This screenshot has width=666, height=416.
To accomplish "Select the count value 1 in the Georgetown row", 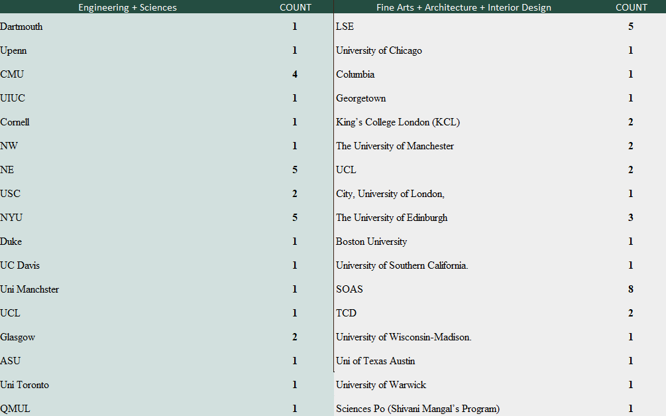I will pos(631,98).
